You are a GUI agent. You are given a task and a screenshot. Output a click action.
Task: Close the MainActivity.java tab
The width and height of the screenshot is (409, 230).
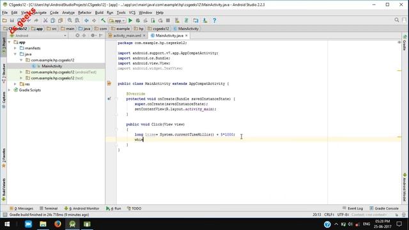[x=186, y=36]
